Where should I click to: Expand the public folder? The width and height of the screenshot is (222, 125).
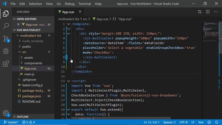click(19, 47)
